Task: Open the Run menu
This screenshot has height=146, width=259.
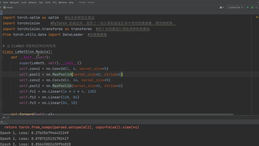Action: (x=41, y=2)
